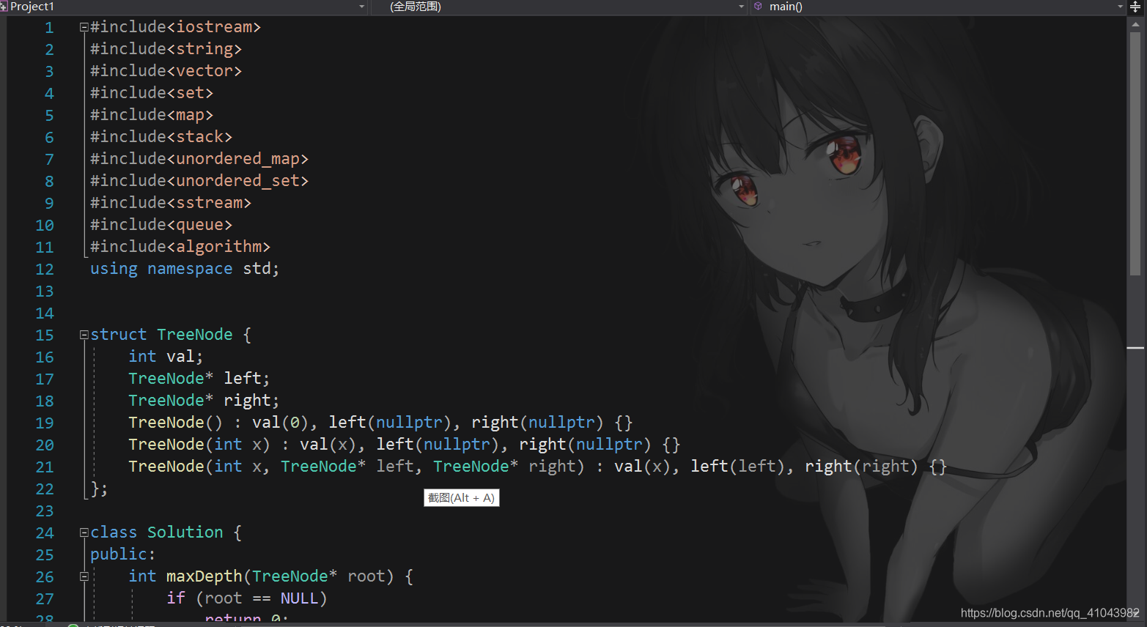Image resolution: width=1147 pixels, height=627 pixels.
Task: Click the 'TreeNode* left;' declaration
Action: 199,379
